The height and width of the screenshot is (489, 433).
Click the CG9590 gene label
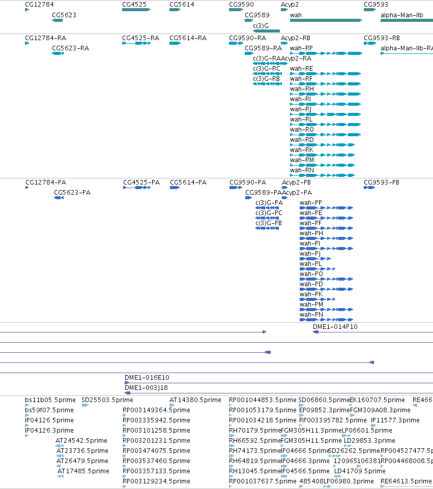(241, 5)
